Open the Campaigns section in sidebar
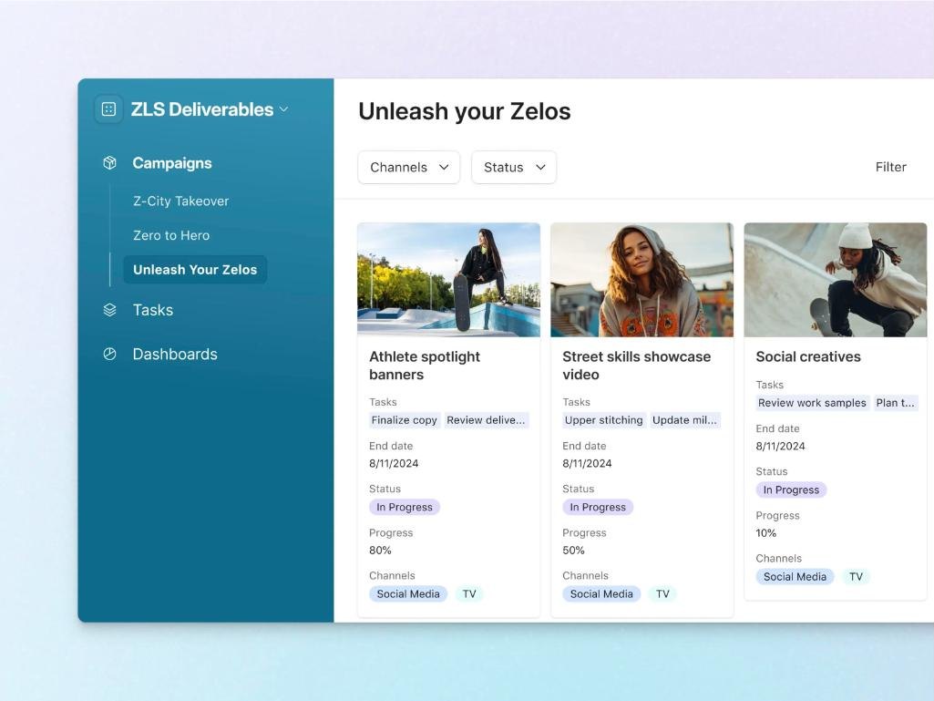This screenshot has width=934, height=701. (x=172, y=163)
